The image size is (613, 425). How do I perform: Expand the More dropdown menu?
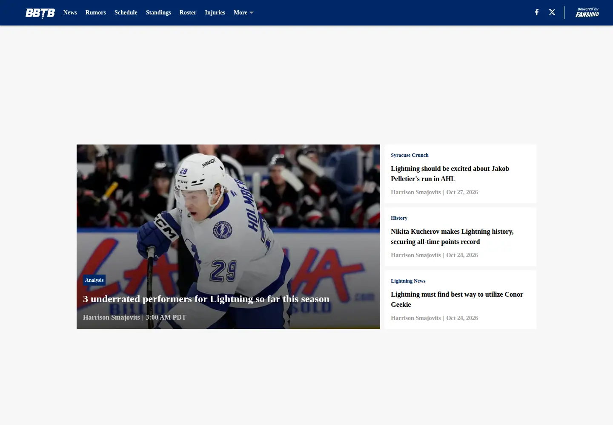click(x=243, y=13)
